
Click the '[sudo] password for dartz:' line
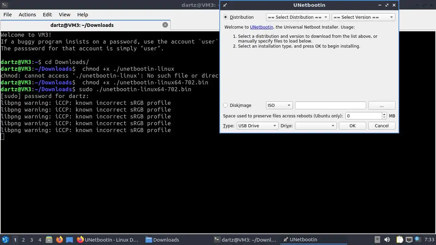tap(45, 96)
